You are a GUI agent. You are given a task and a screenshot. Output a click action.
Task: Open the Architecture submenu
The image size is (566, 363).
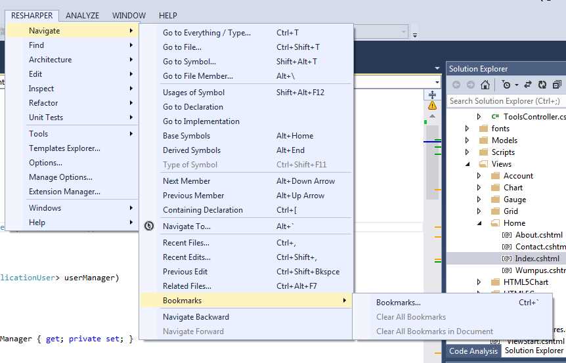[x=72, y=60]
